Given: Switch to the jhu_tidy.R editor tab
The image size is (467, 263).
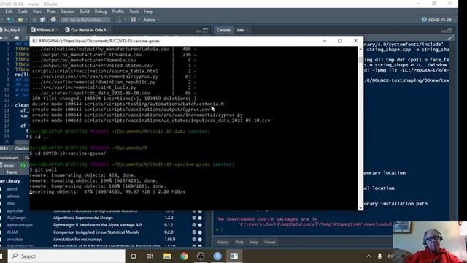Looking at the screenshot, I should pos(12,30).
